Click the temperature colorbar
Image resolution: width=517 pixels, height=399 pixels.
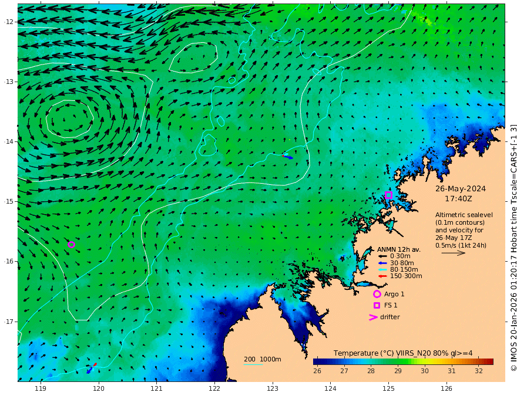pyautogui.click(x=403, y=361)
